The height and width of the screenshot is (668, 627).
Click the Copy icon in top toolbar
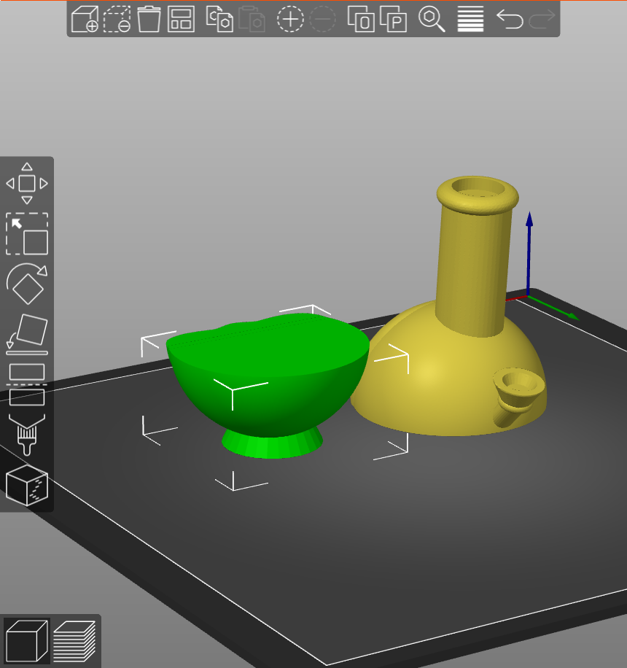(x=219, y=19)
